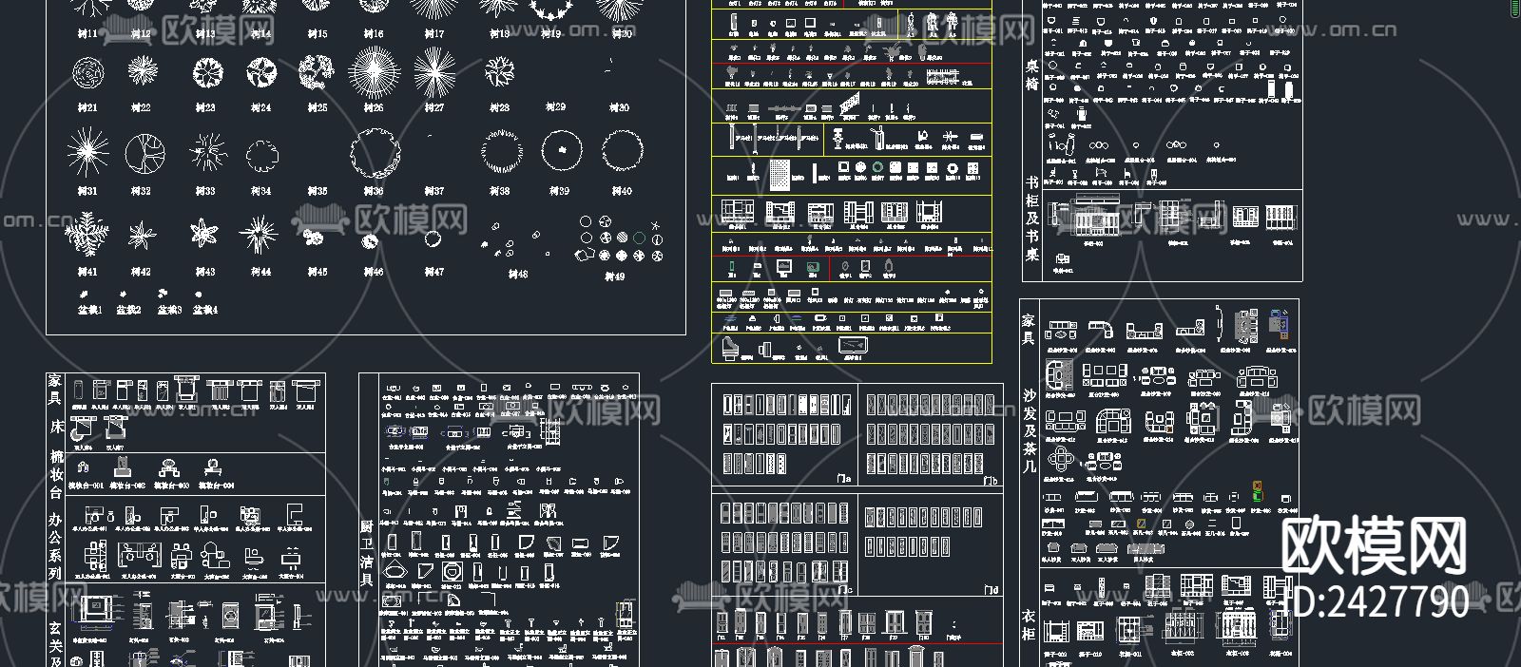Screen dimensions: 1521x667
Task: Pick the 树32 circular tree block
Action: (144, 153)
